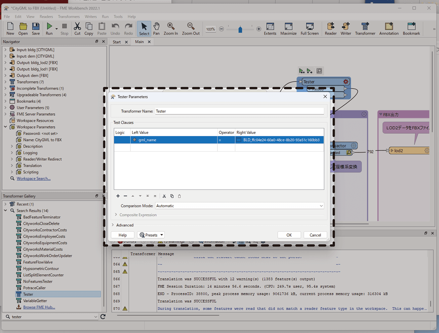Open the Readers menu
The image size is (439, 333).
[x=46, y=17]
